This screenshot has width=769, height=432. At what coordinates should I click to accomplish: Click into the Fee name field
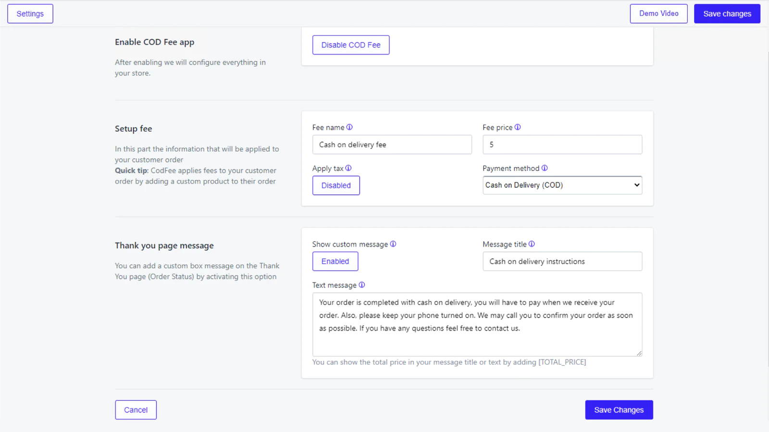[x=392, y=144]
